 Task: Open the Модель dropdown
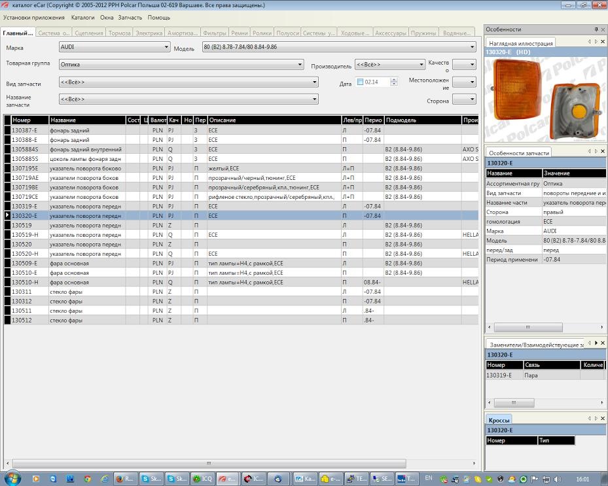pos(339,47)
